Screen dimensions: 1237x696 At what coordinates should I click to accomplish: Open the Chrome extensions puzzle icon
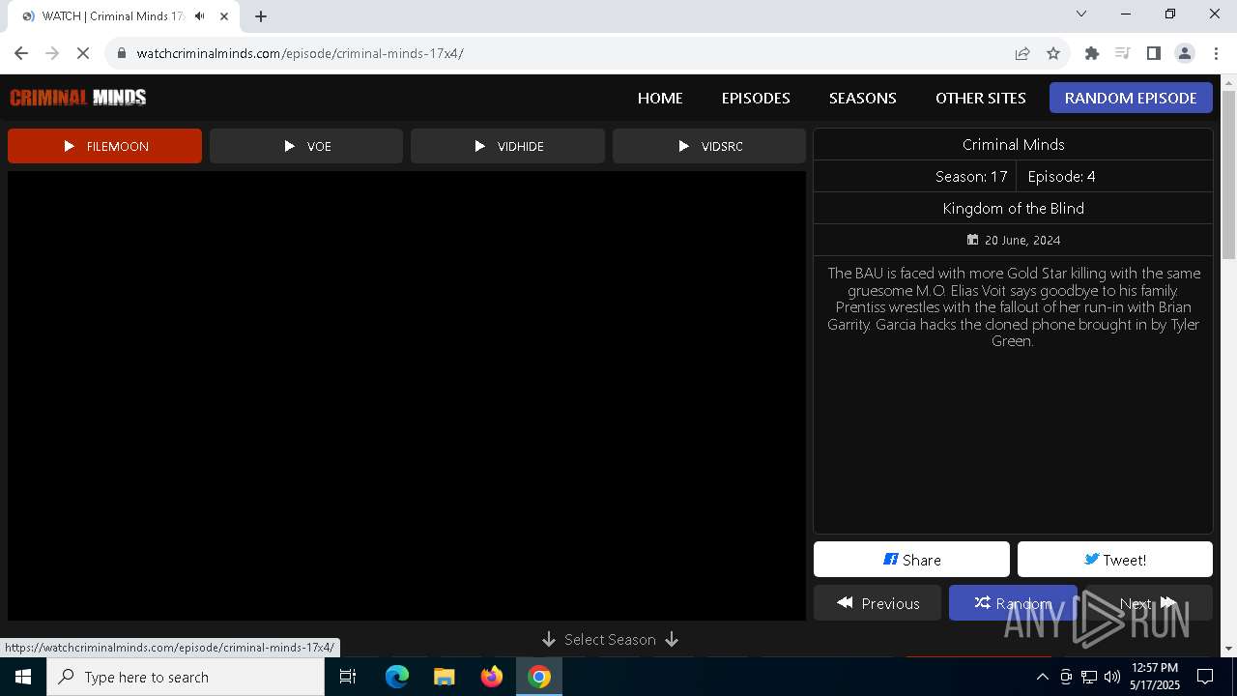pyautogui.click(x=1092, y=53)
